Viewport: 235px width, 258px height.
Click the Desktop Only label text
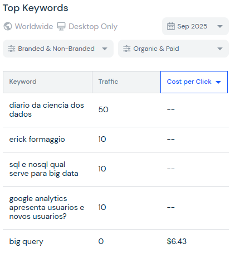[x=93, y=26]
